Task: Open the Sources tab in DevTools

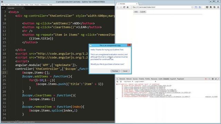Action: (x=135, y=79)
